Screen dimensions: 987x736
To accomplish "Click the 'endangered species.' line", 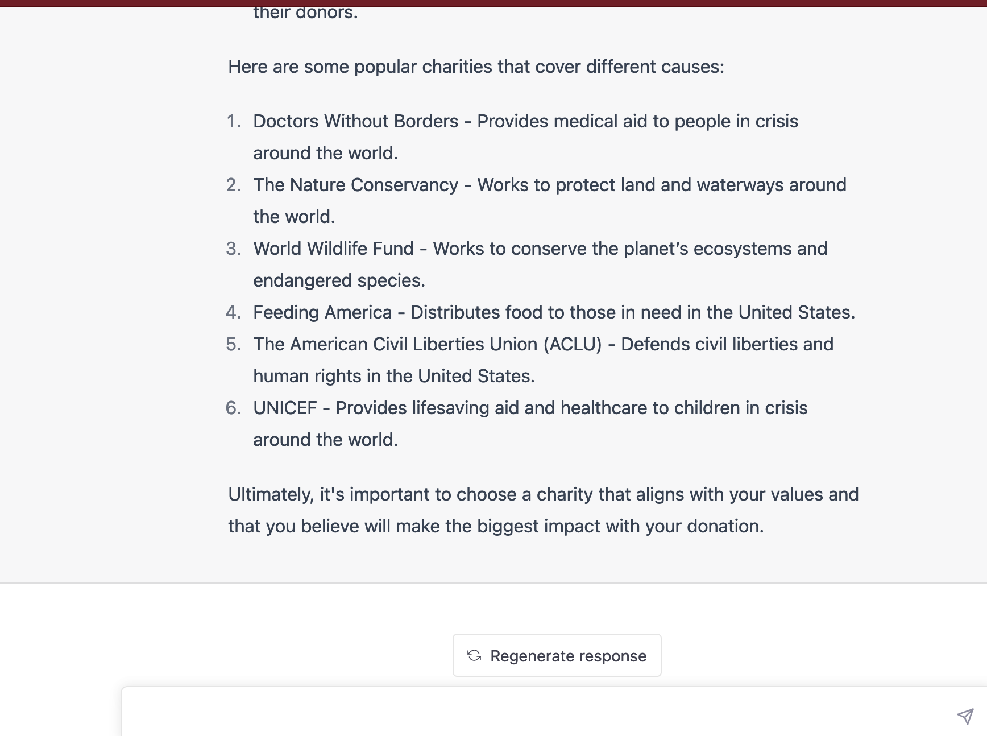I will pos(339,280).
